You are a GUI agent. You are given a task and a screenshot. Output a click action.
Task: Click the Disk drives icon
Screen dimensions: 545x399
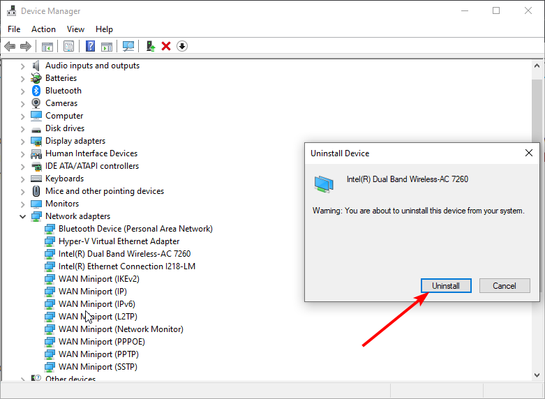[36, 129]
